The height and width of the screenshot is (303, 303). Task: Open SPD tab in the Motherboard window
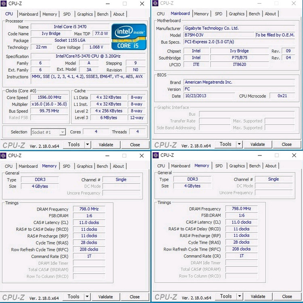coord(219,14)
